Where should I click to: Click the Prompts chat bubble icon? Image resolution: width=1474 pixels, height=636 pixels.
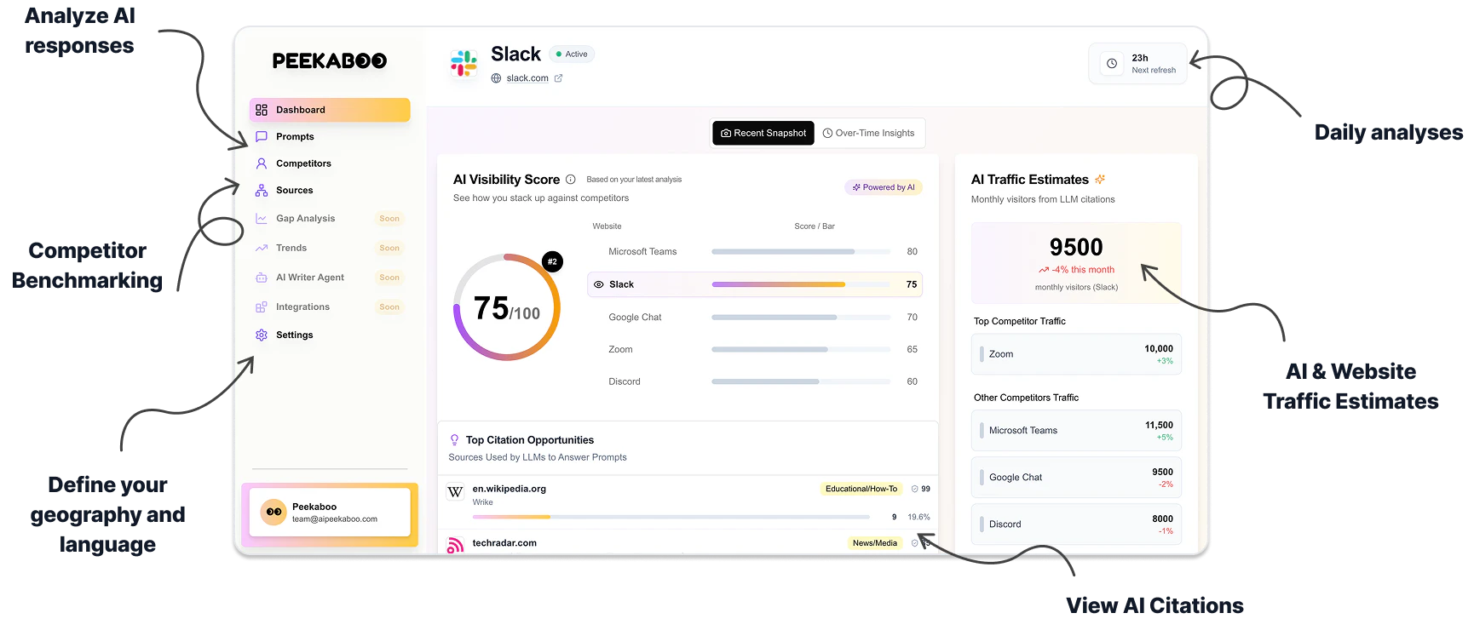tap(262, 136)
